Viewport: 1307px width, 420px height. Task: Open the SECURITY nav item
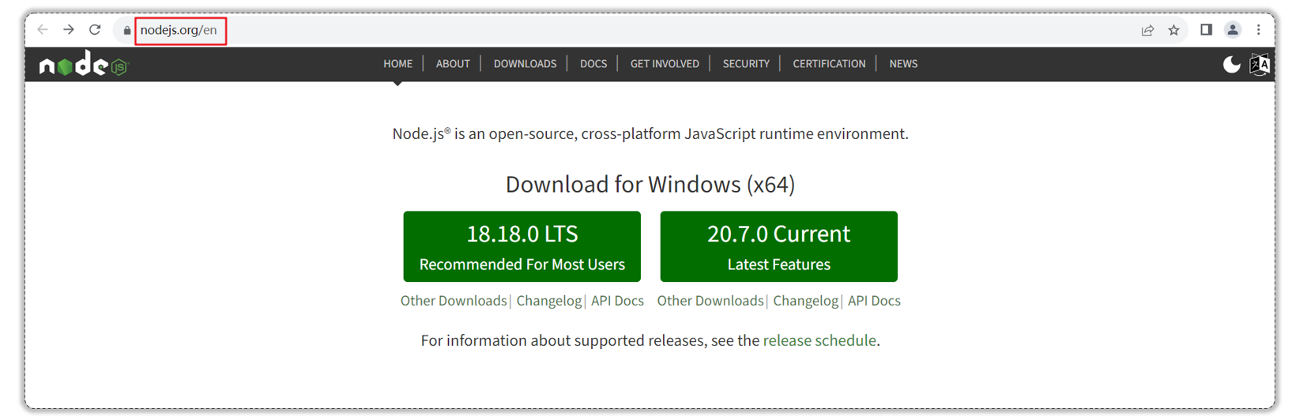coord(746,64)
